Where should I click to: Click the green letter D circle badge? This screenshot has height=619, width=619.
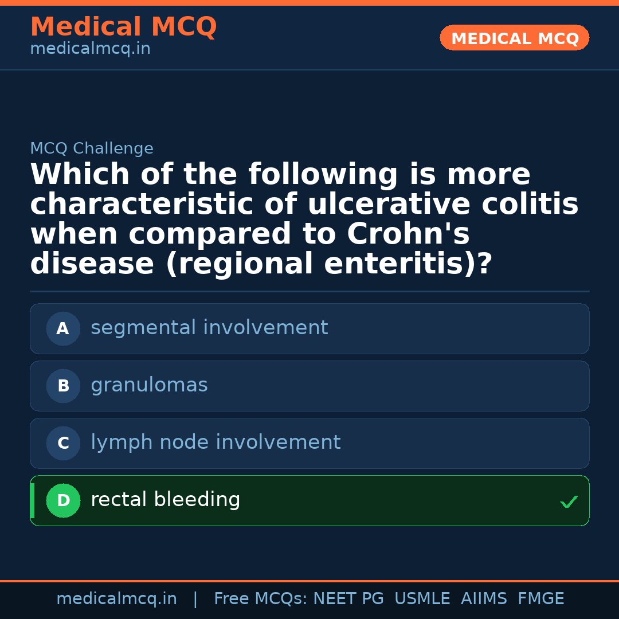[63, 500]
